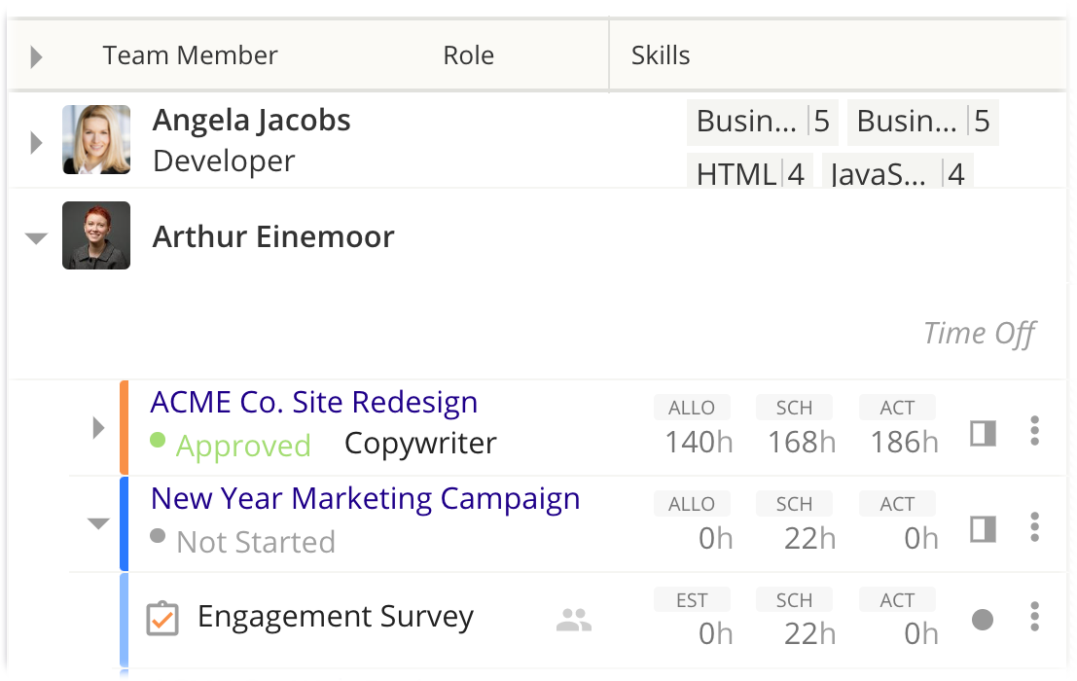This screenshot has width=1077, height=681.
Task: Open more options for New Year Marketing Campaign
Action: (x=1034, y=526)
